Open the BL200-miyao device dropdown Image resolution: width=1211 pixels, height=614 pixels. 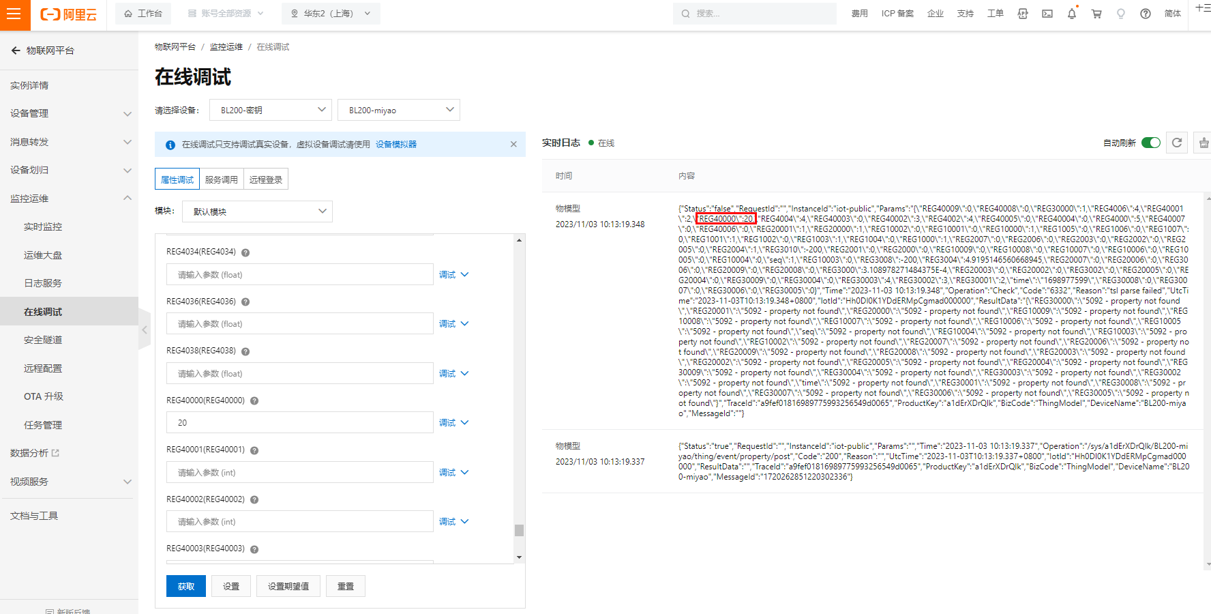(399, 110)
